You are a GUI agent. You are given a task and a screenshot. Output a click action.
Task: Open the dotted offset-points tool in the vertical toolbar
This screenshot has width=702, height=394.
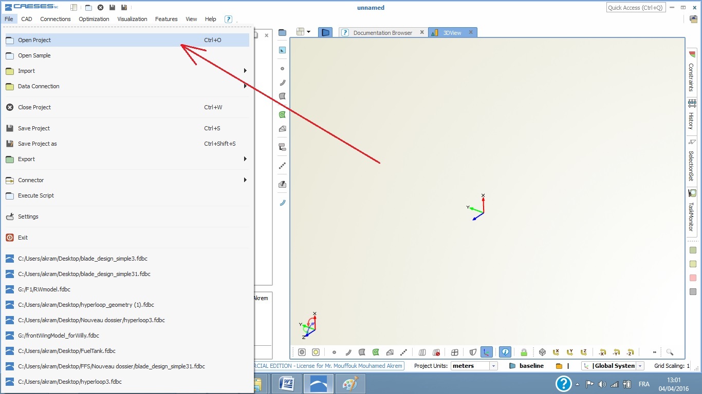(x=282, y=166)
